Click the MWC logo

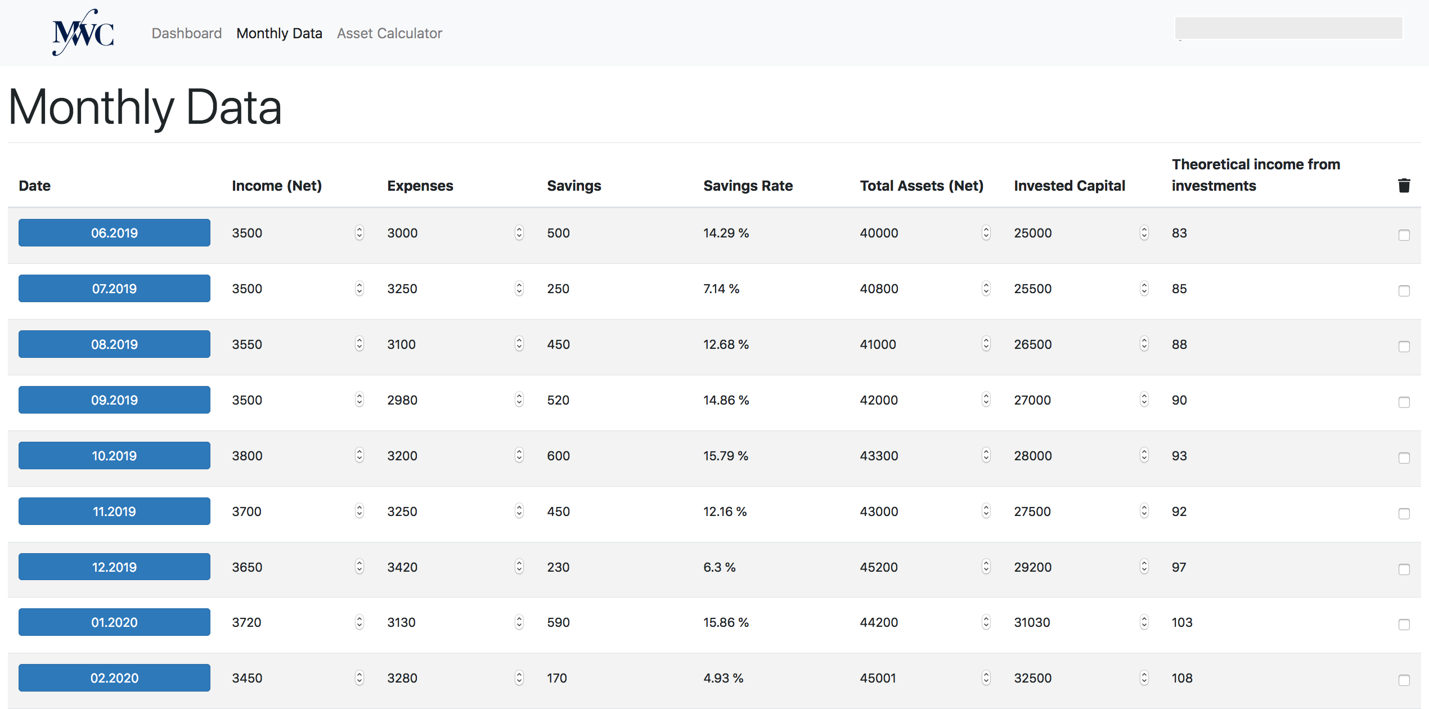[83, 32]
